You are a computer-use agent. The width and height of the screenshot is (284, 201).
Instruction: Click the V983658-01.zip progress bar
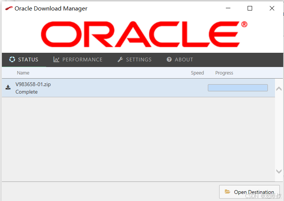click(x=237, y=88)
